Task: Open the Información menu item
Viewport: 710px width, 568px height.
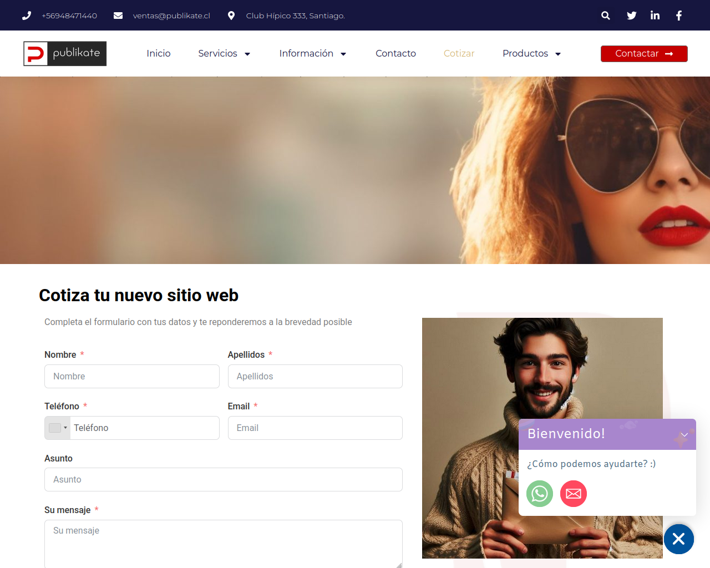Action: (306, 53)
